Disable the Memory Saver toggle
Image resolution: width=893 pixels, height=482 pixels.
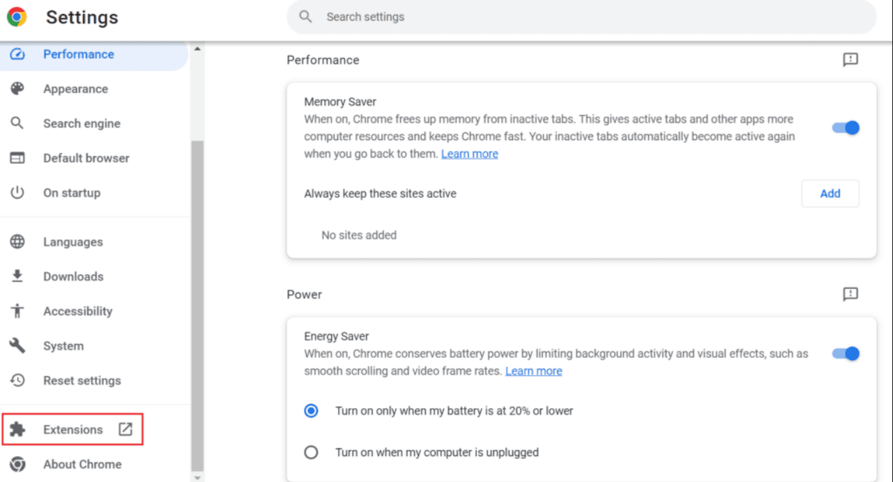[846, 128]
